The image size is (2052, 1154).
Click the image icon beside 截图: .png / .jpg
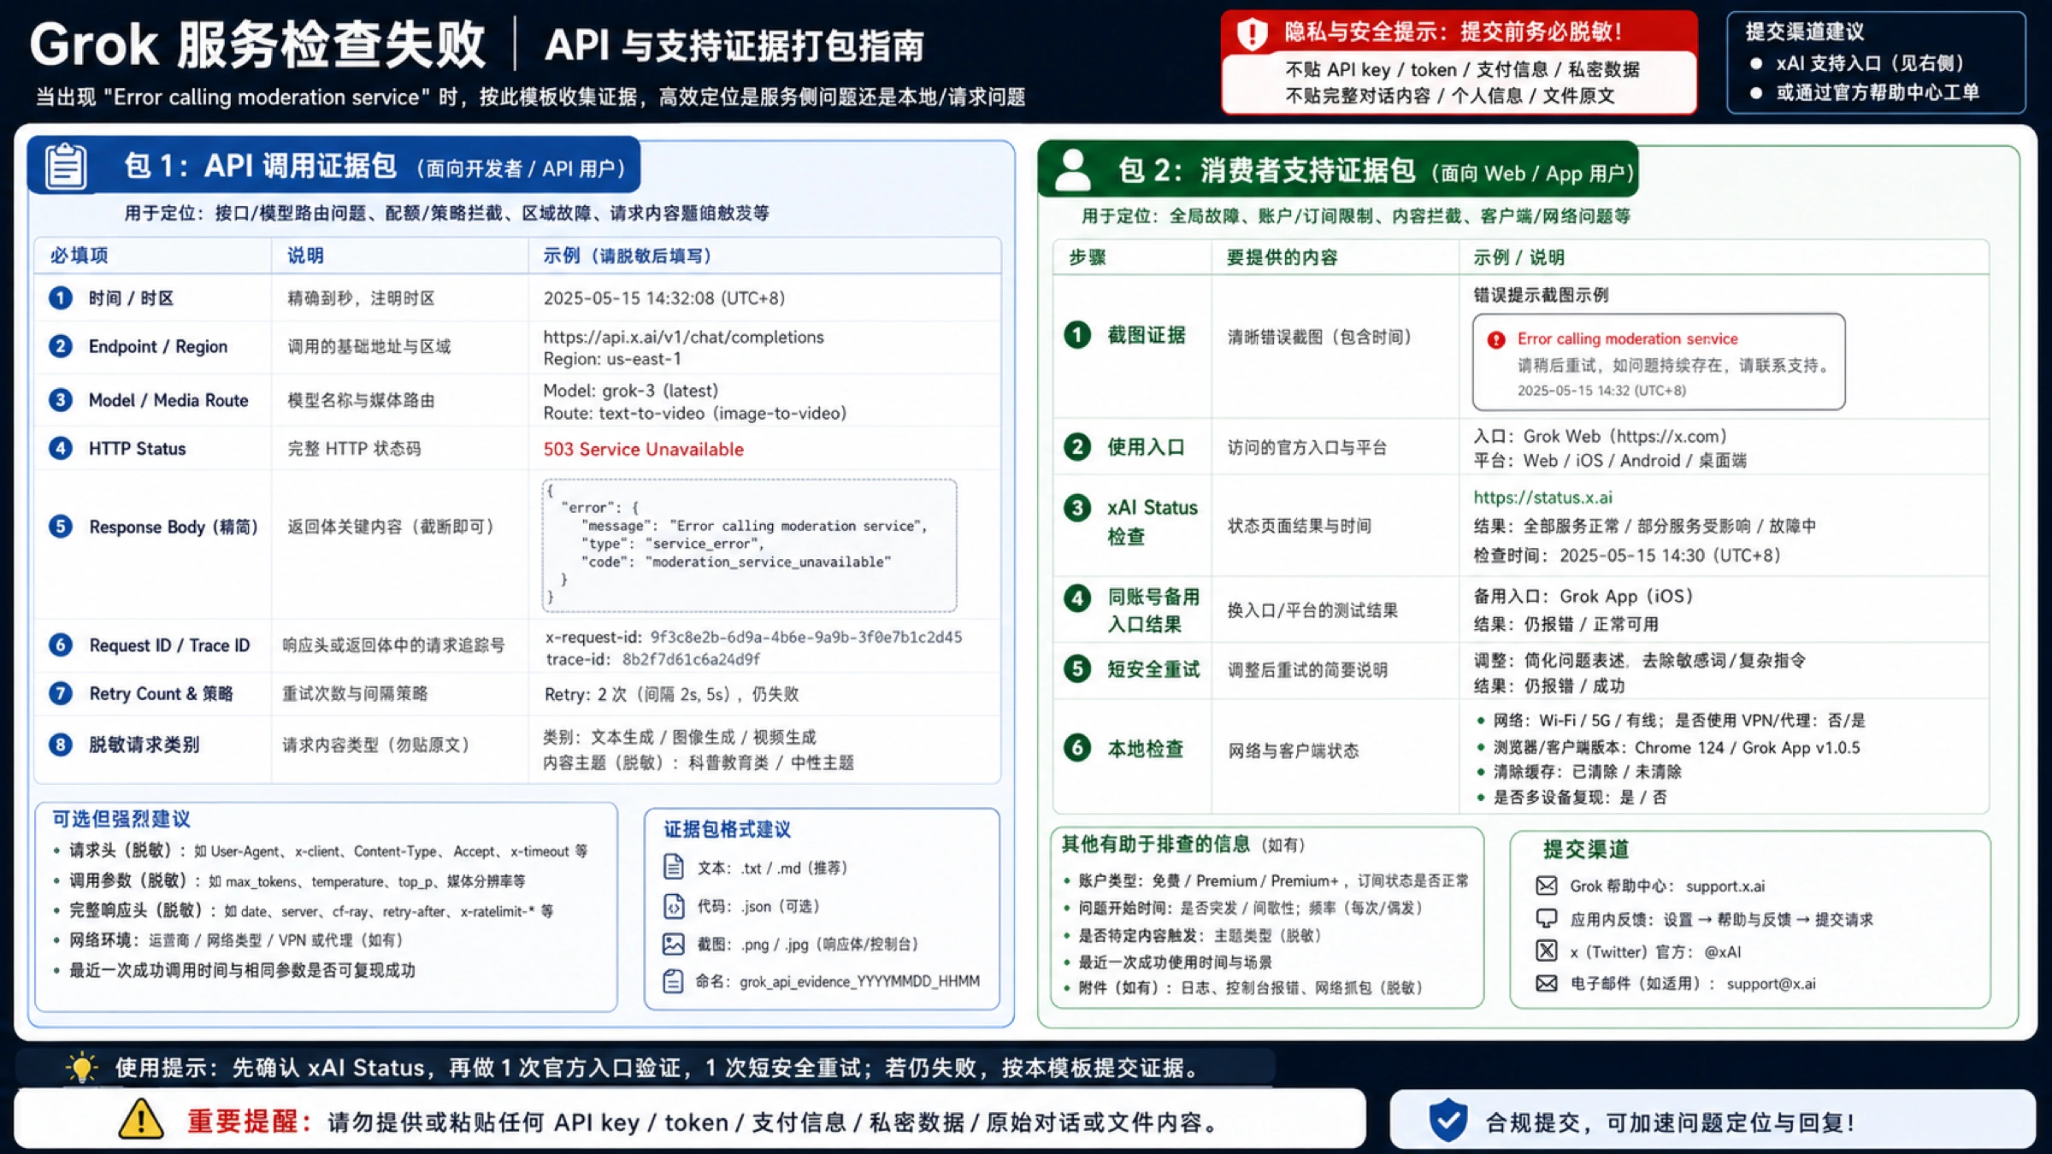tap(674, 944)
